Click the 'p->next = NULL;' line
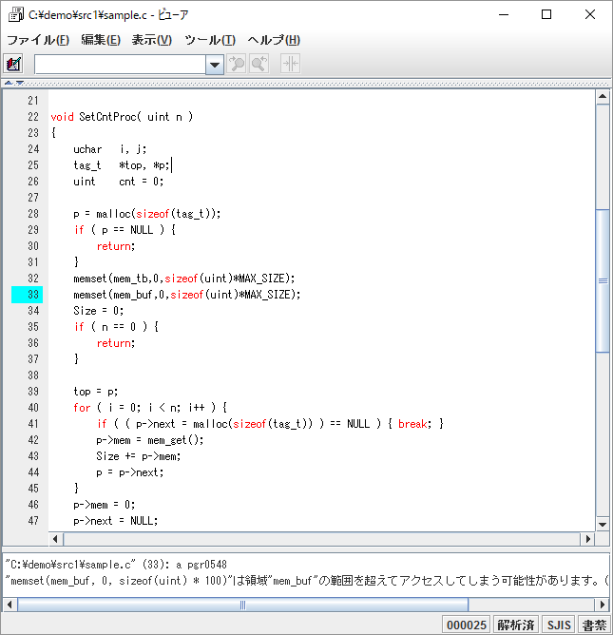Image resolution: width=613 pixels, height=635 pixels. (115, 521)
